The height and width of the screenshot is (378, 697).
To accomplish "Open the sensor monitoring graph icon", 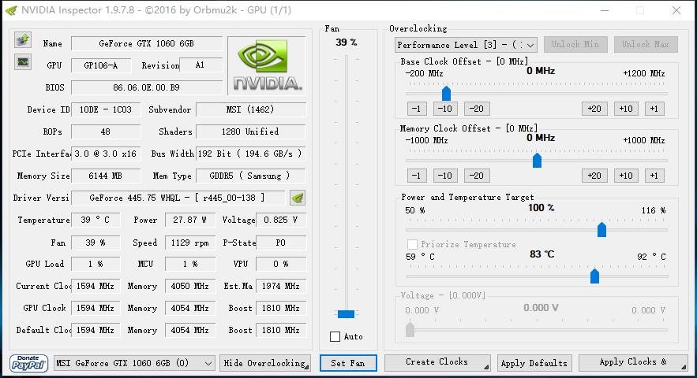I will click(x=22, y=62).
